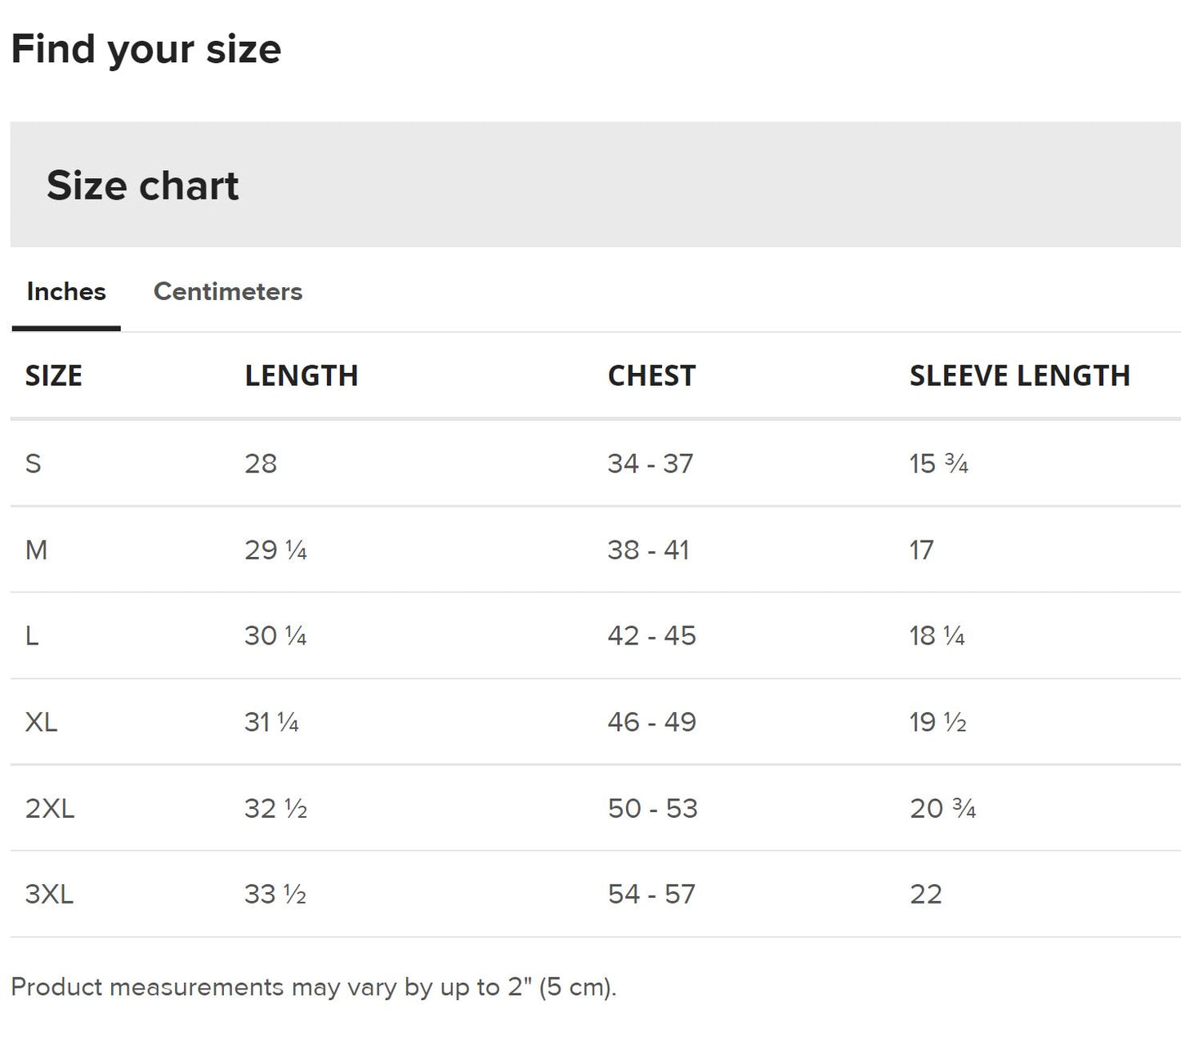Select the S size row label
This screenshot has height=1041, width=1181.
[34, 464]
